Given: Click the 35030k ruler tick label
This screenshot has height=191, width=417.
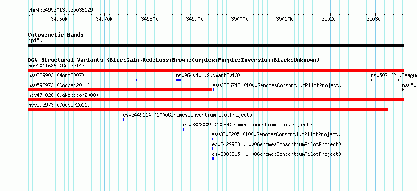Looking at the screenshot, I should pos(375,19).
